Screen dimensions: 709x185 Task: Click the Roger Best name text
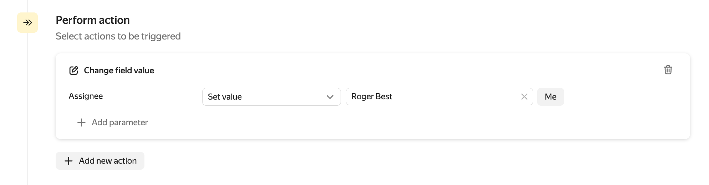coord(372,97)
